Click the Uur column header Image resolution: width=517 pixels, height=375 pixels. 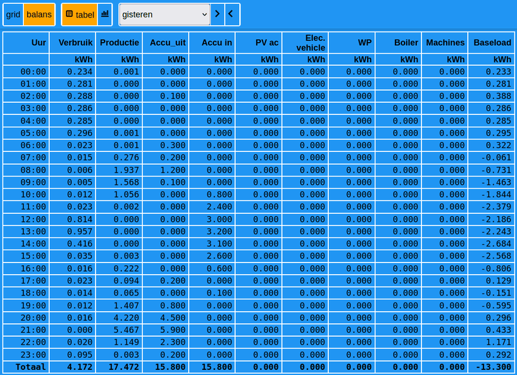tap(26, 43)
